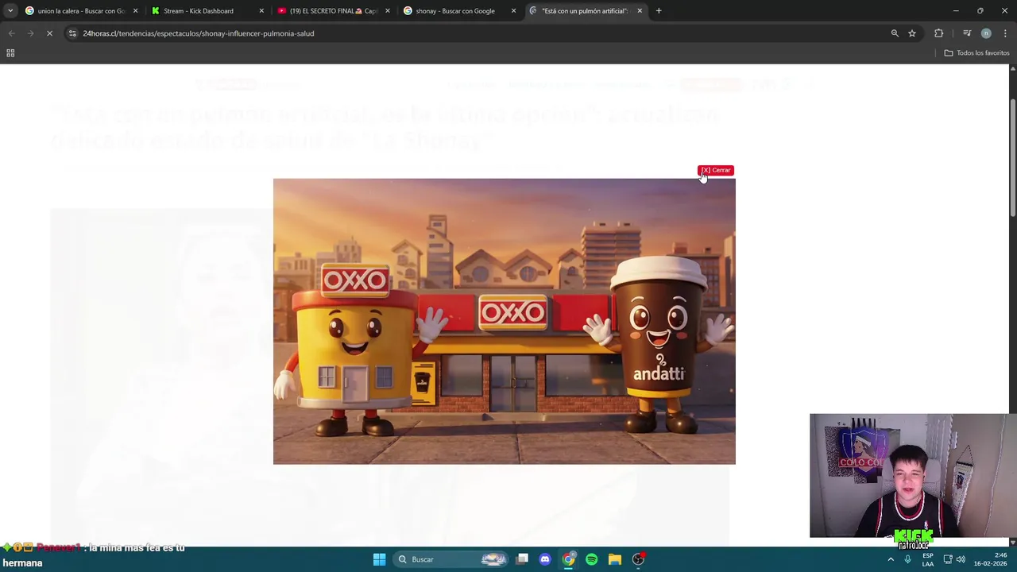The width and height of the screenshot is (1017, 572).
Task: Click the microphone tray icon
Action: pyautogui.click(x=907, y=559)
